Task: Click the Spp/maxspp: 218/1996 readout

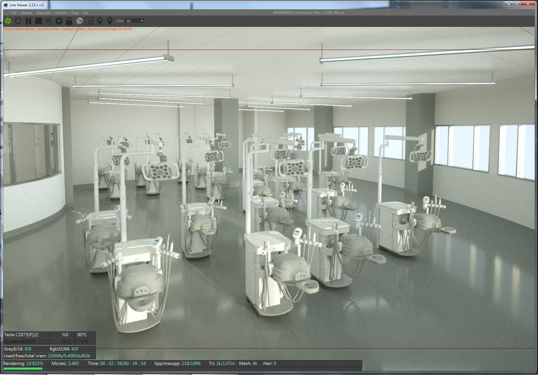Action: 177,363
